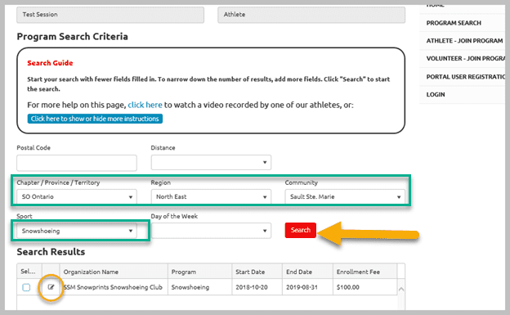Open PORTAL USER REGISTRATION menu item
Image resolution: width=510 pixels, height=315 pixels.
465,77
